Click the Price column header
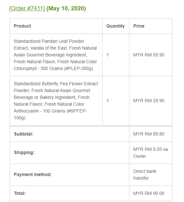This screenshot has width=184, height=202. 139,26
